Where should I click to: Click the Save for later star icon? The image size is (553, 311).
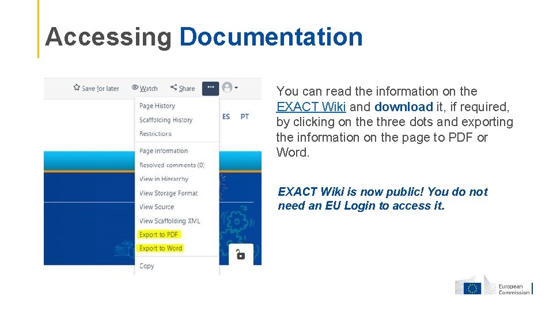tap(77, 88)
